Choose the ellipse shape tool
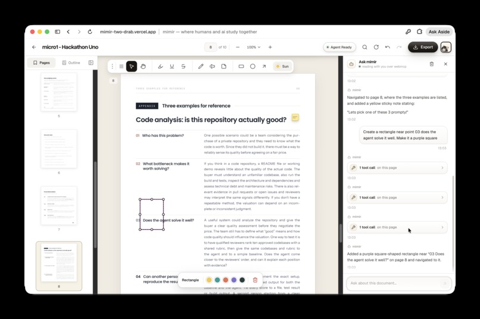 click(253, 67)
